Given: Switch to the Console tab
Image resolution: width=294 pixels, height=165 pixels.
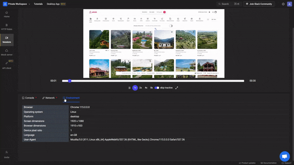Looking at the screenshot, I should click(29, 98).
